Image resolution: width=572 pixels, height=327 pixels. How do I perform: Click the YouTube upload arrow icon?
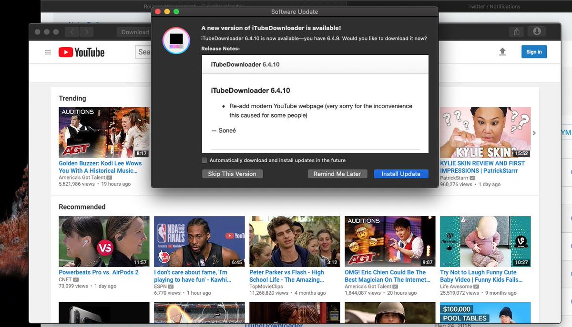(502, 51)
